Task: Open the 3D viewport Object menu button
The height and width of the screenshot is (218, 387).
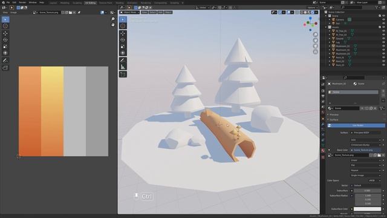Action: tap(168, 12)
